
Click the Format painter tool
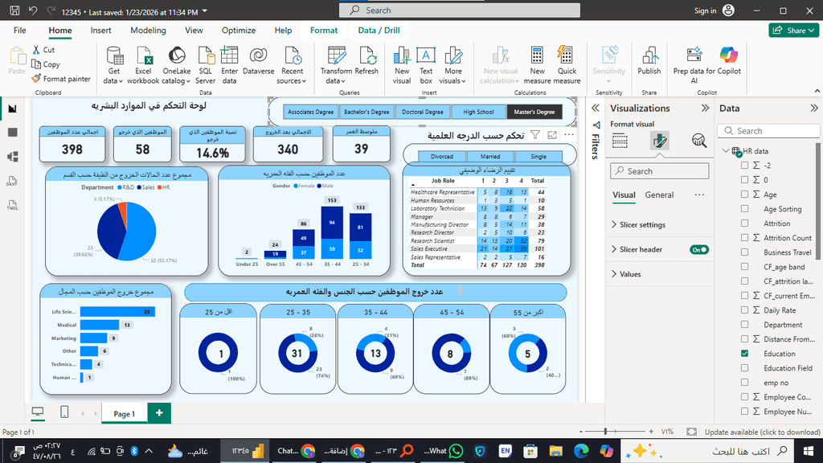pos(61,79)
